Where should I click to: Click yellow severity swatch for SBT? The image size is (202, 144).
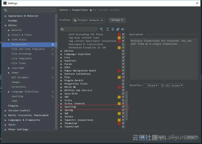tap(119, 97)
